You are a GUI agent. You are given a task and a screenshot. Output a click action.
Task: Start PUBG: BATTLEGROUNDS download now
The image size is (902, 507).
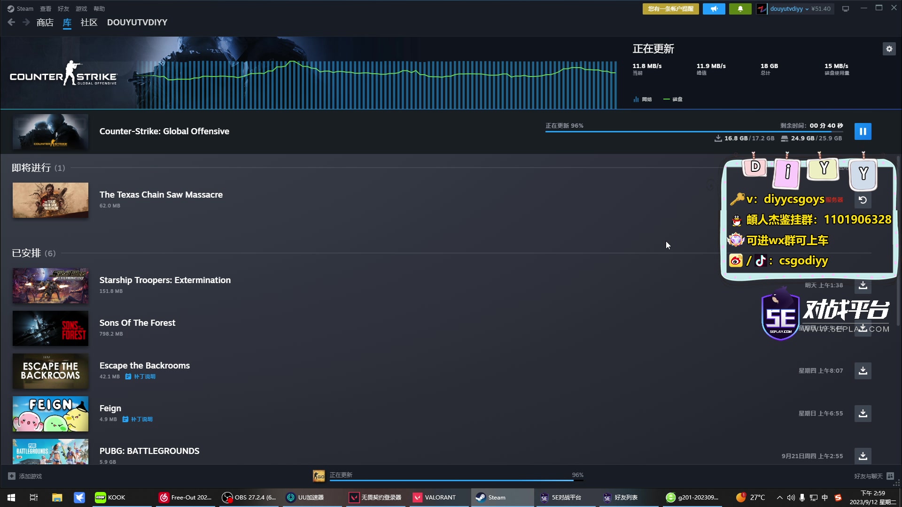point(863,456)
